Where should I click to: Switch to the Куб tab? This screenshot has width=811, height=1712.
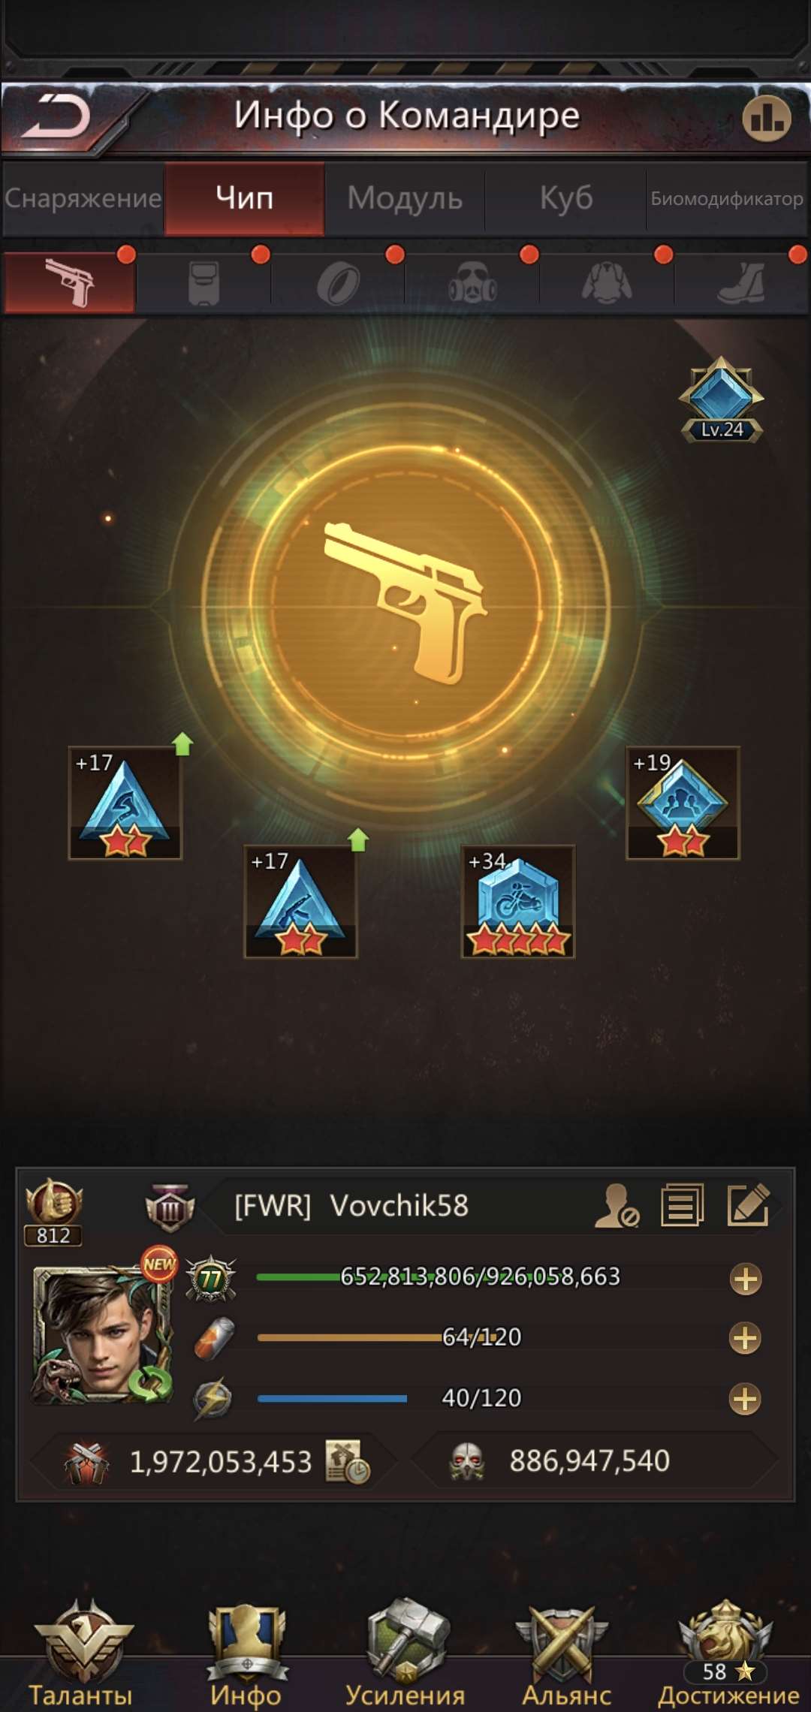(566, 198)
